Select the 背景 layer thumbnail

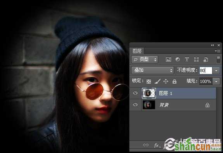pyautogui.click(x=149, y=105)
